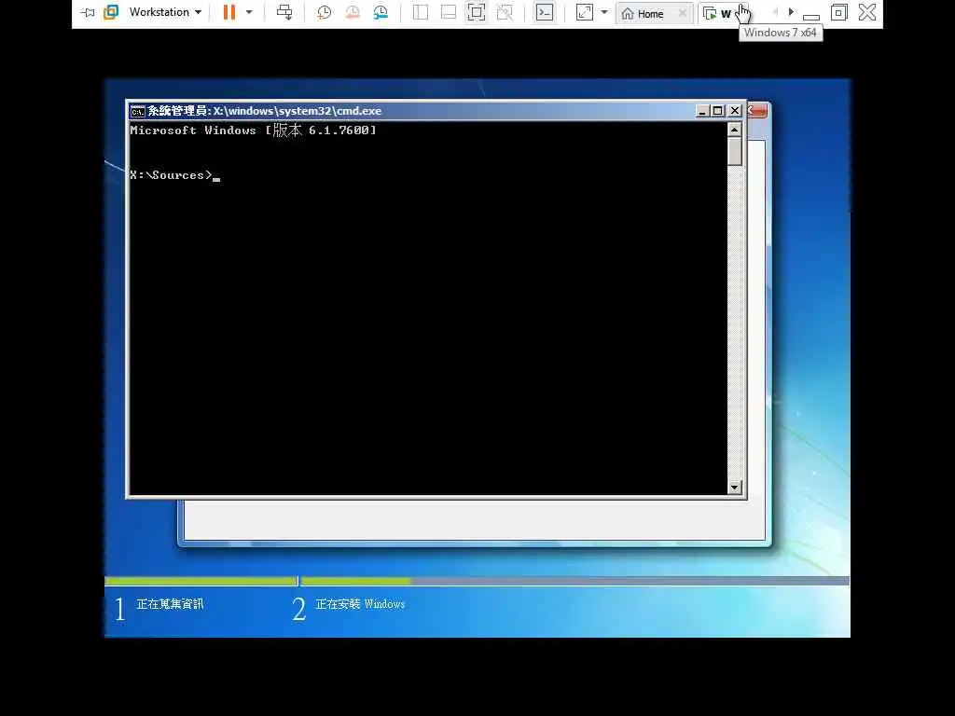This screenshot has width=955, height=716.
Task: Click the pin toolbar icon
Action: click(x=88, y=12)
